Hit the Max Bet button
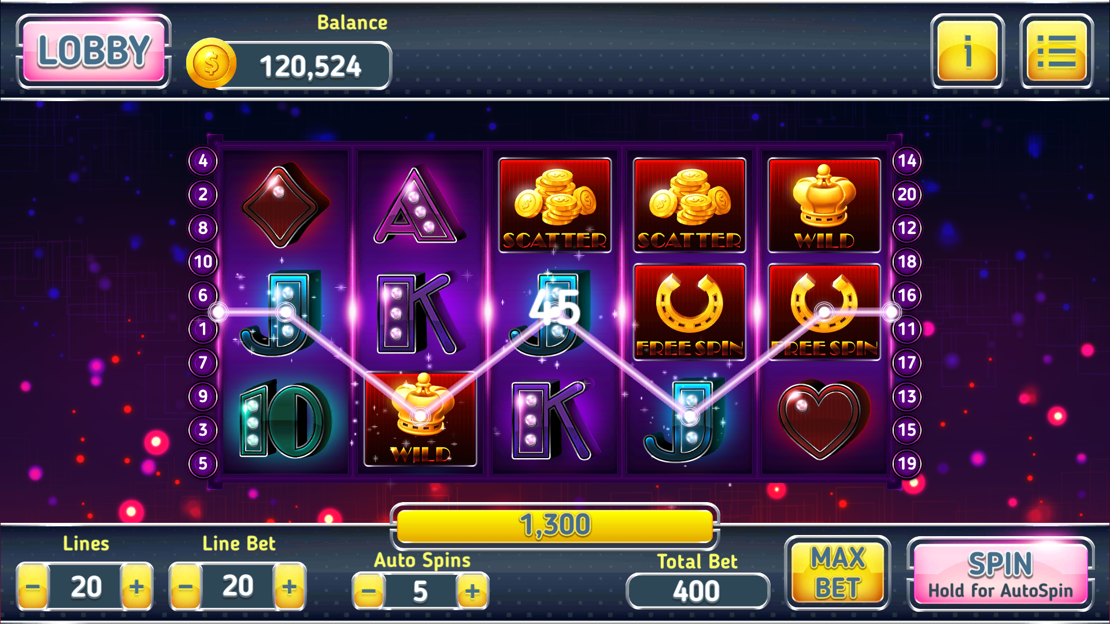Image resolution: width=1110 pixels, height=624 pixels. click(838, 573)
